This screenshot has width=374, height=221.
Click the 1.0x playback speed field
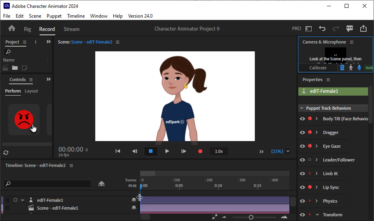[219, 151]
